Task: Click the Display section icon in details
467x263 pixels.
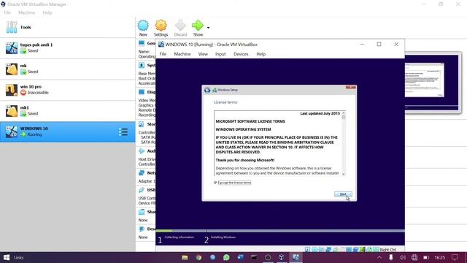Action: point(142,92)
